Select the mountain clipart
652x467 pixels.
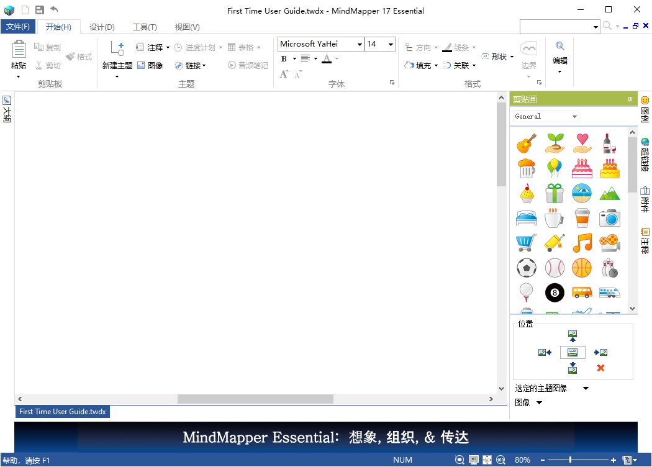coord(610,193)
